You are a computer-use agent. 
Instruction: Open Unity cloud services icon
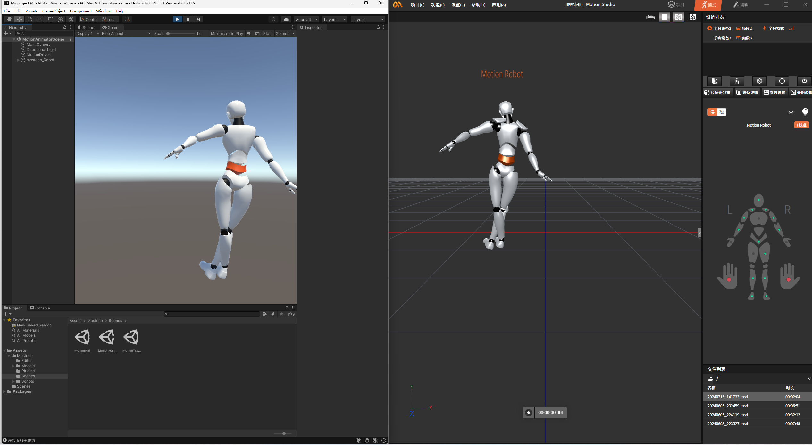pos(286,19)
